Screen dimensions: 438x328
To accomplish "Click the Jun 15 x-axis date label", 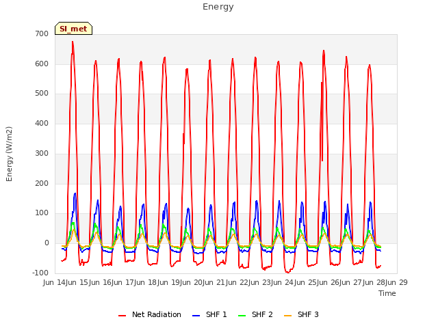I will 78,282.
